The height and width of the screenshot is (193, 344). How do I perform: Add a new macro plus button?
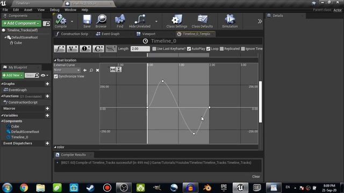point(47,108)
